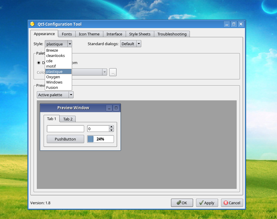Screen dimensions: 277x219
Task: Click the 24% progress bar
Action: [100, 139]
